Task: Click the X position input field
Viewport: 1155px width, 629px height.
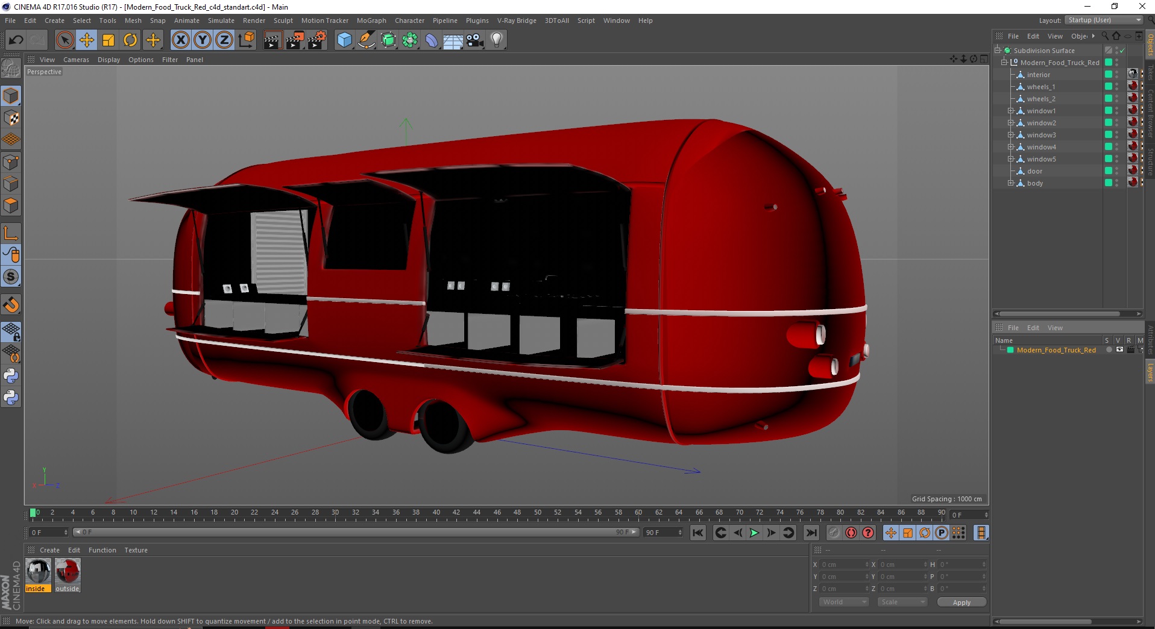Action: (x=844, y=565)
